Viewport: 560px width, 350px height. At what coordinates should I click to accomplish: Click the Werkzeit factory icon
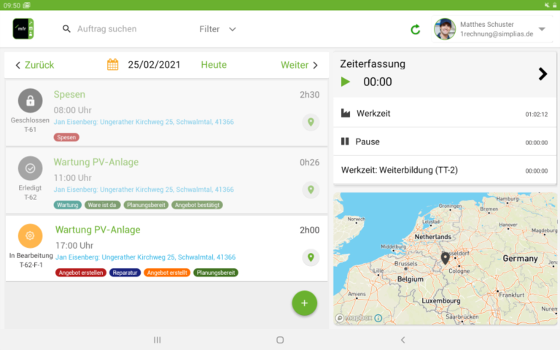coord(346,113)
